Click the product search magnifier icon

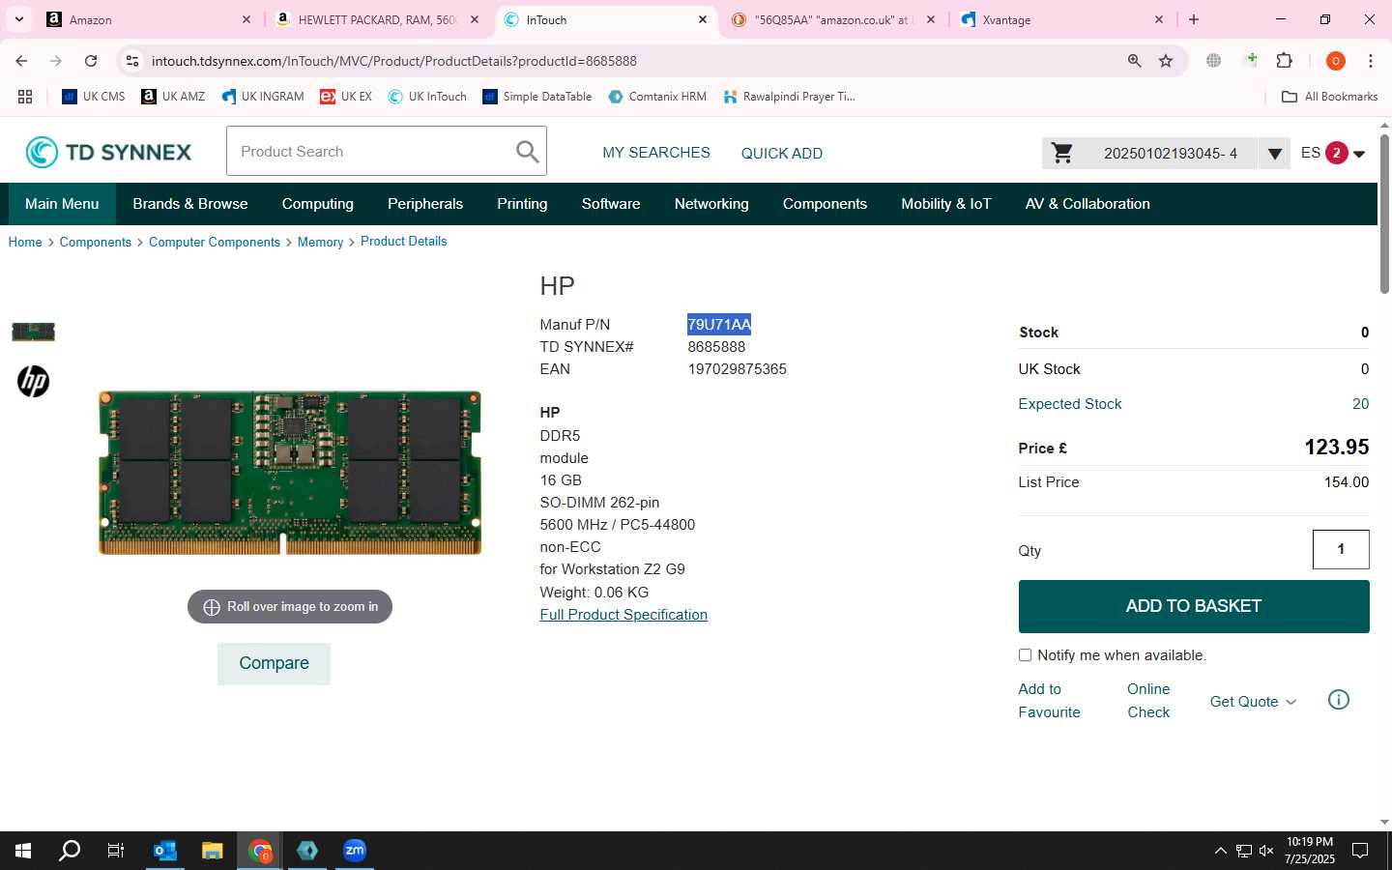tap(527, 152)
